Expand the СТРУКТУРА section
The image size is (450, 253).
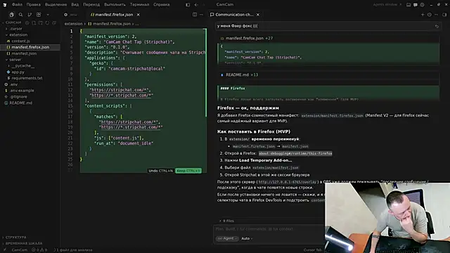pos(15,238)
